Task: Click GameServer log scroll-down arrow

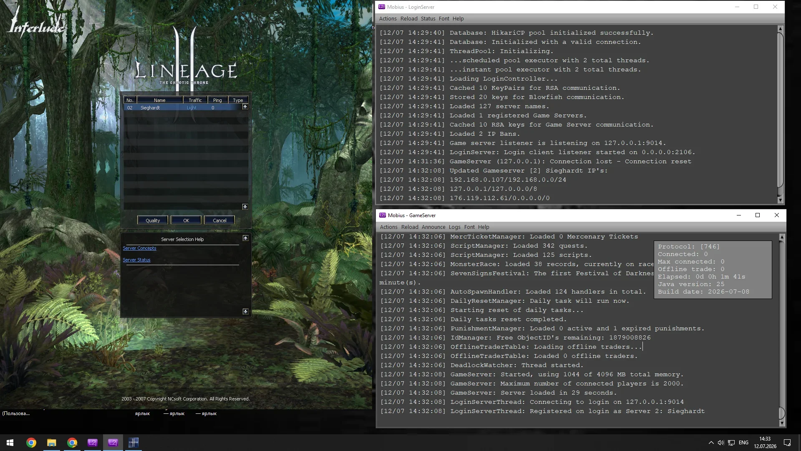Action: pyautogui.click(x=782, y=423)
